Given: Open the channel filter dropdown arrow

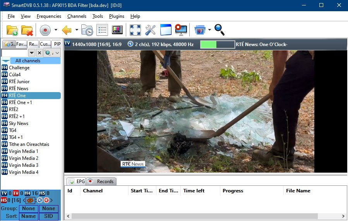Looking at the screenshot, I should [x=32, y=53].
